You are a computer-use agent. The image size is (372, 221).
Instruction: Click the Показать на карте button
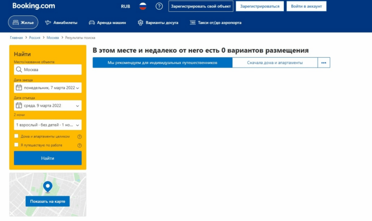47,201
